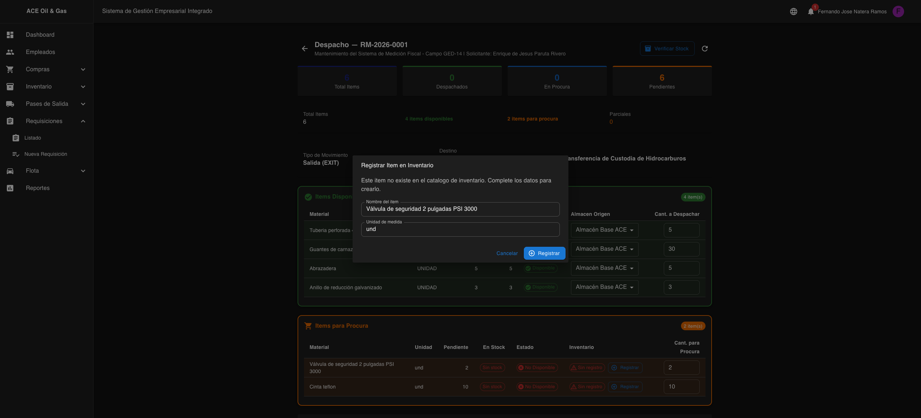Click the Empleados people icon
The width and height of the screenshot is (921, 418).
(x=10, y=52)
